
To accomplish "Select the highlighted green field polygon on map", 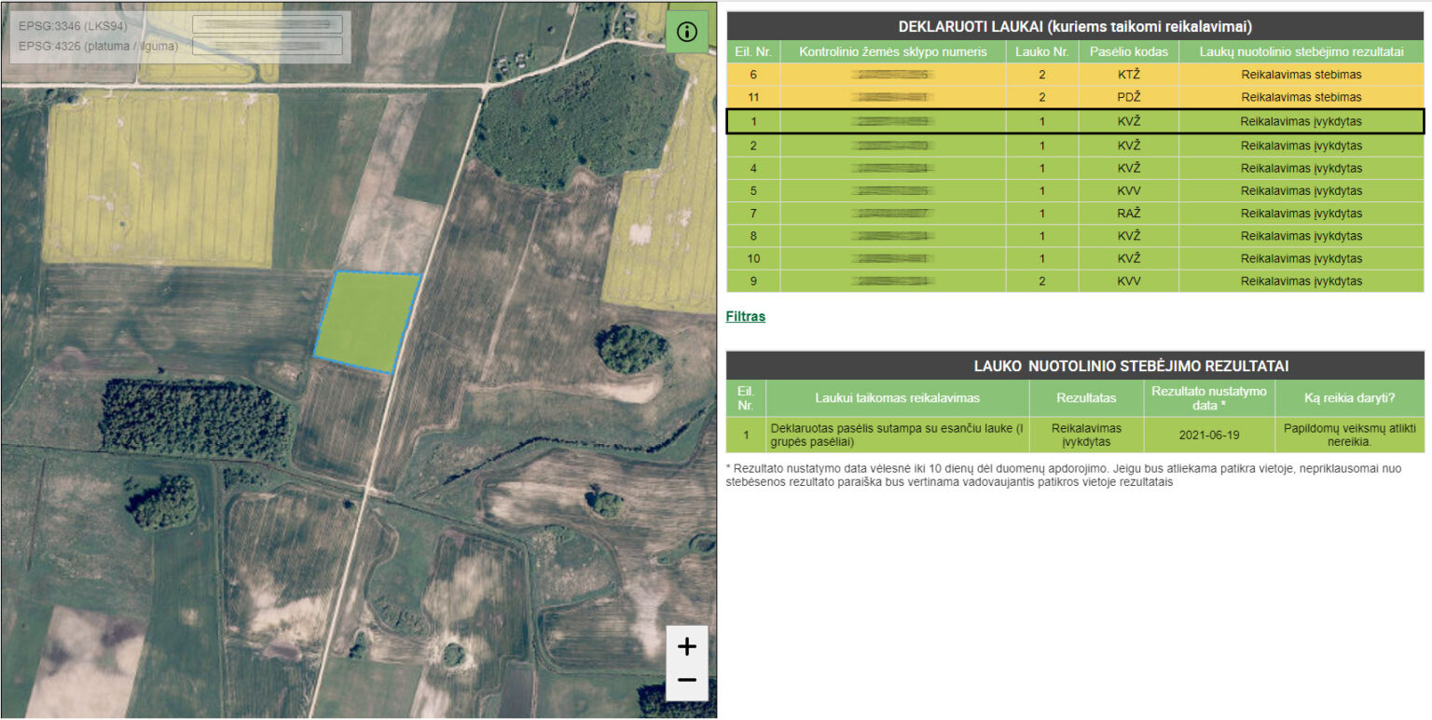I will point(365,321).
